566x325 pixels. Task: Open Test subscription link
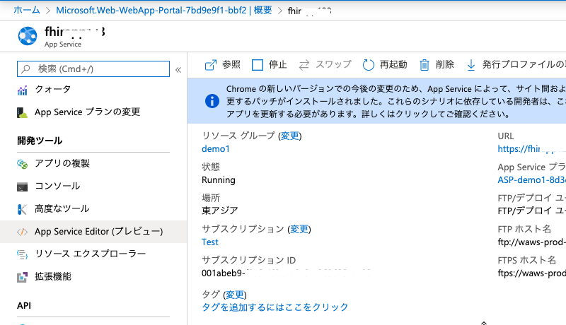pyautogui.click(x=210, y=242)
